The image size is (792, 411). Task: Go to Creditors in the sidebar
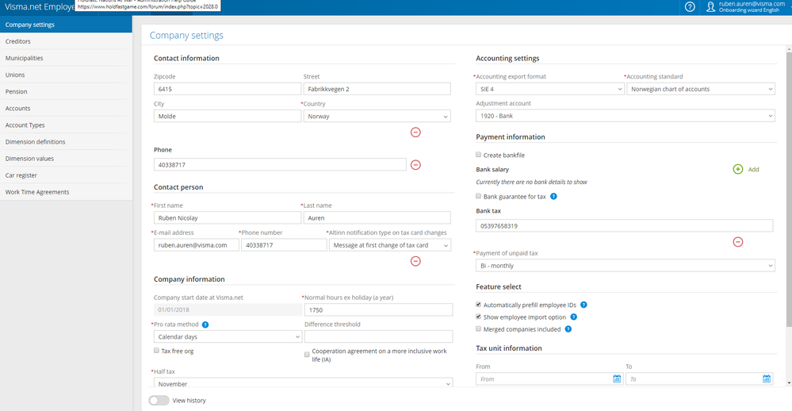tap(18, 41)
